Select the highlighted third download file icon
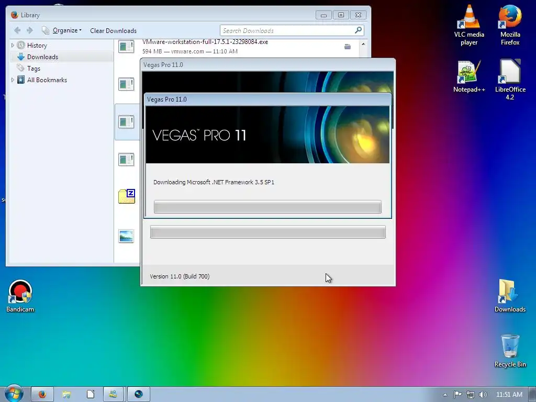Viewport: 536px width, 402px height. point(126,121)
